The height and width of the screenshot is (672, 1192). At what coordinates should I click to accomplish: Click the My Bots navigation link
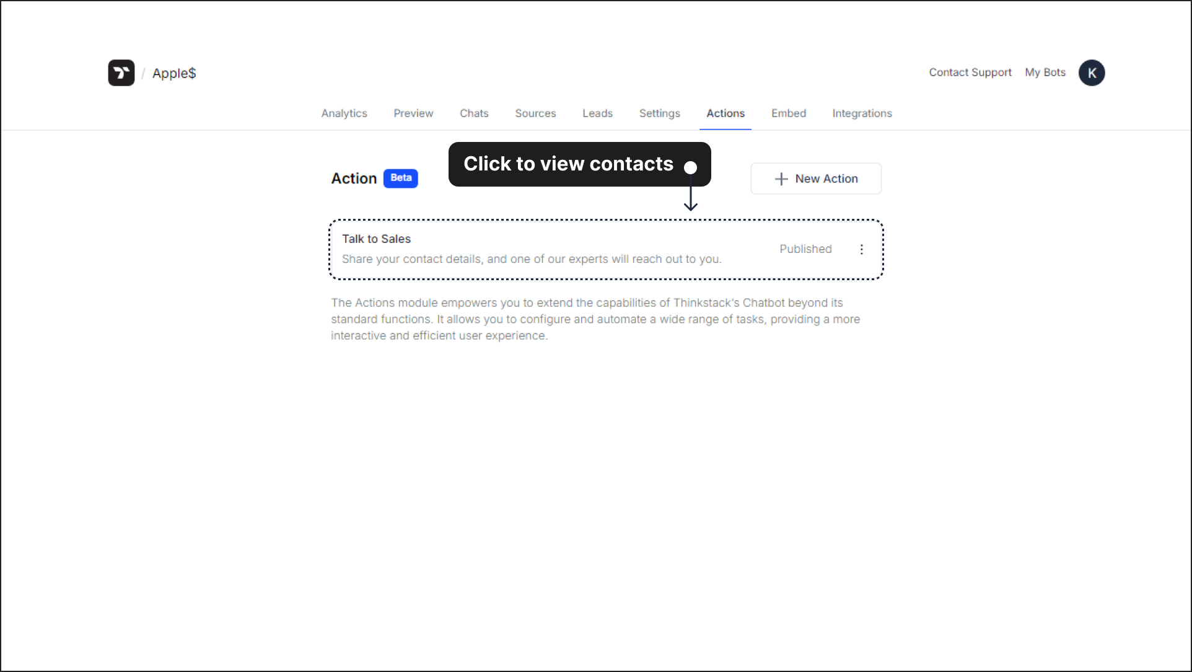point(1045,72)
